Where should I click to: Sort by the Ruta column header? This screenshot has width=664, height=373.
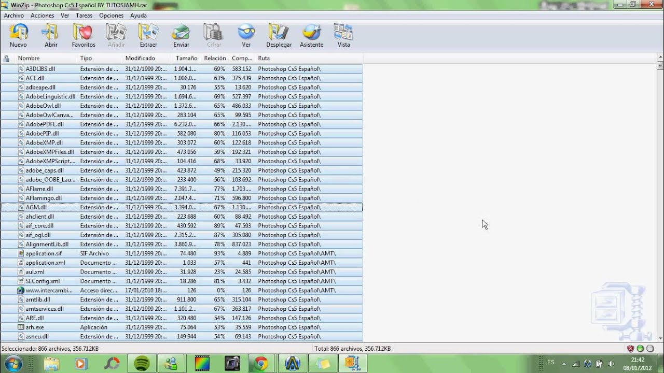[309, 59]
